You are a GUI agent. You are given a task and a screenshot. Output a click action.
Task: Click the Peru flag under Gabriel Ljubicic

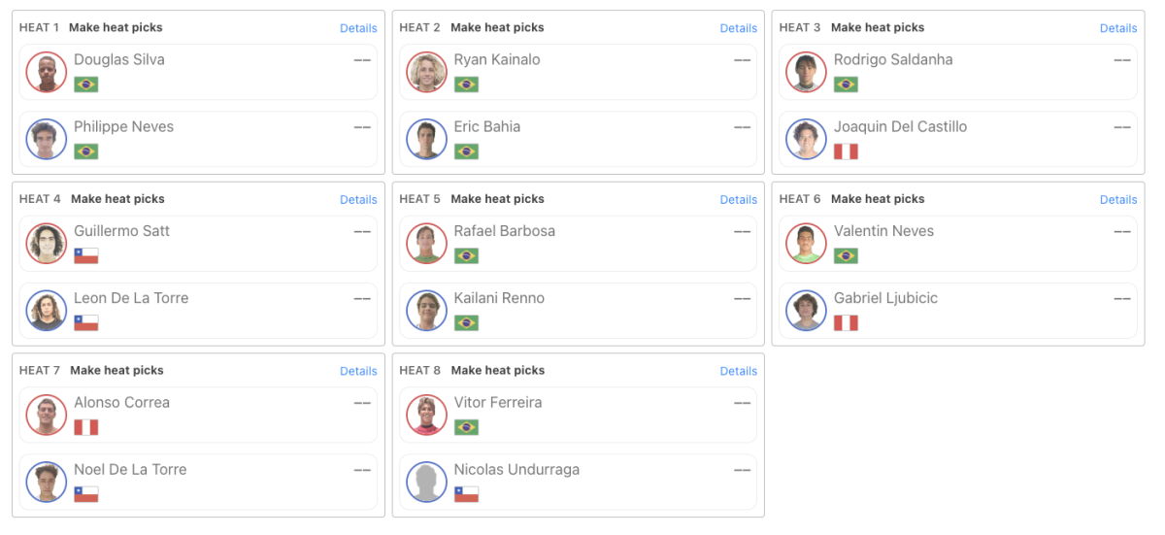(x=846, y=323)
